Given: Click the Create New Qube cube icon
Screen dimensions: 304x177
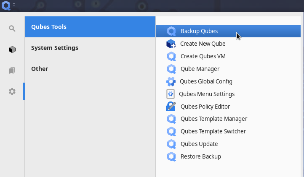Looking at the screenshot, I should (171, 44).
